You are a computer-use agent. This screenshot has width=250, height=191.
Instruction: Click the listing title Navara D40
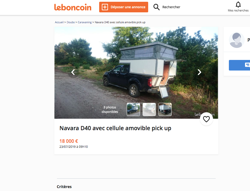[x=115, y=128]
